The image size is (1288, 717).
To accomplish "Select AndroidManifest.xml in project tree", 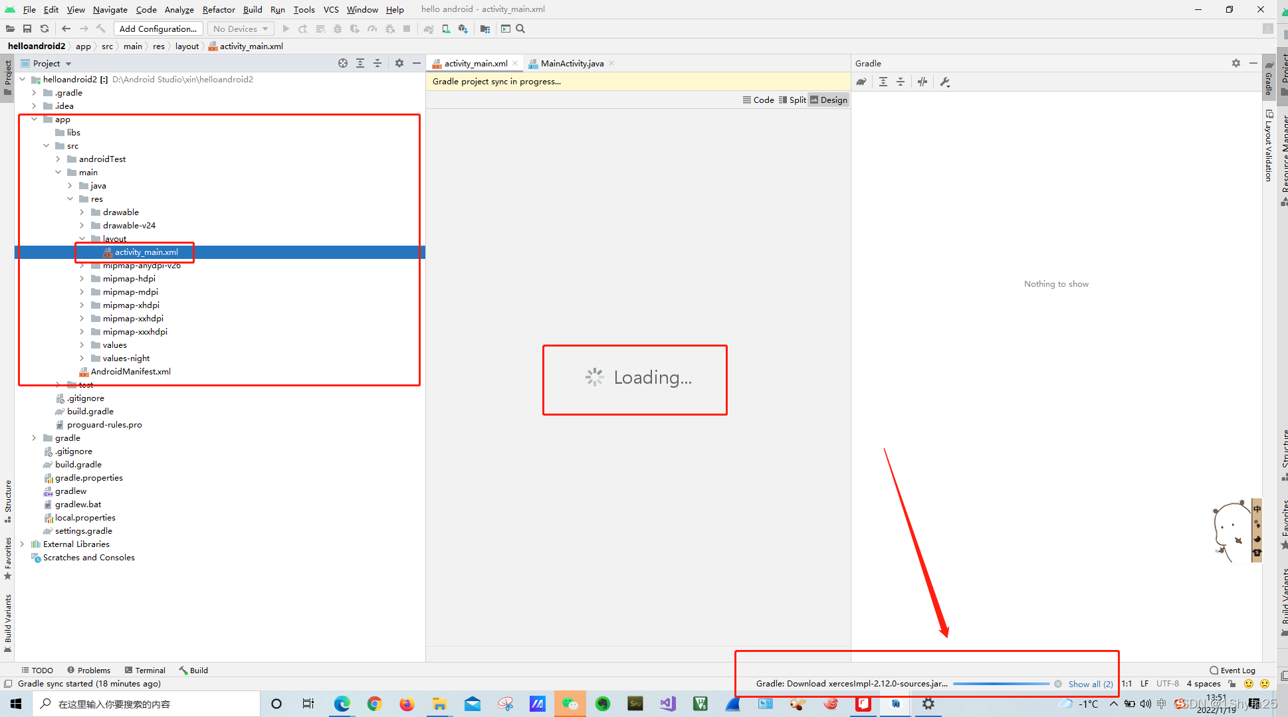I will point(130,372).
